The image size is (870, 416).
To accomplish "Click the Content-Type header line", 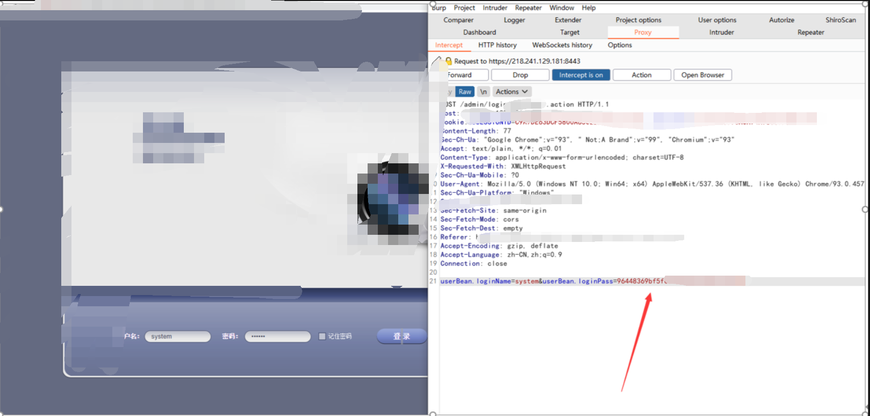I will (562, 157).
